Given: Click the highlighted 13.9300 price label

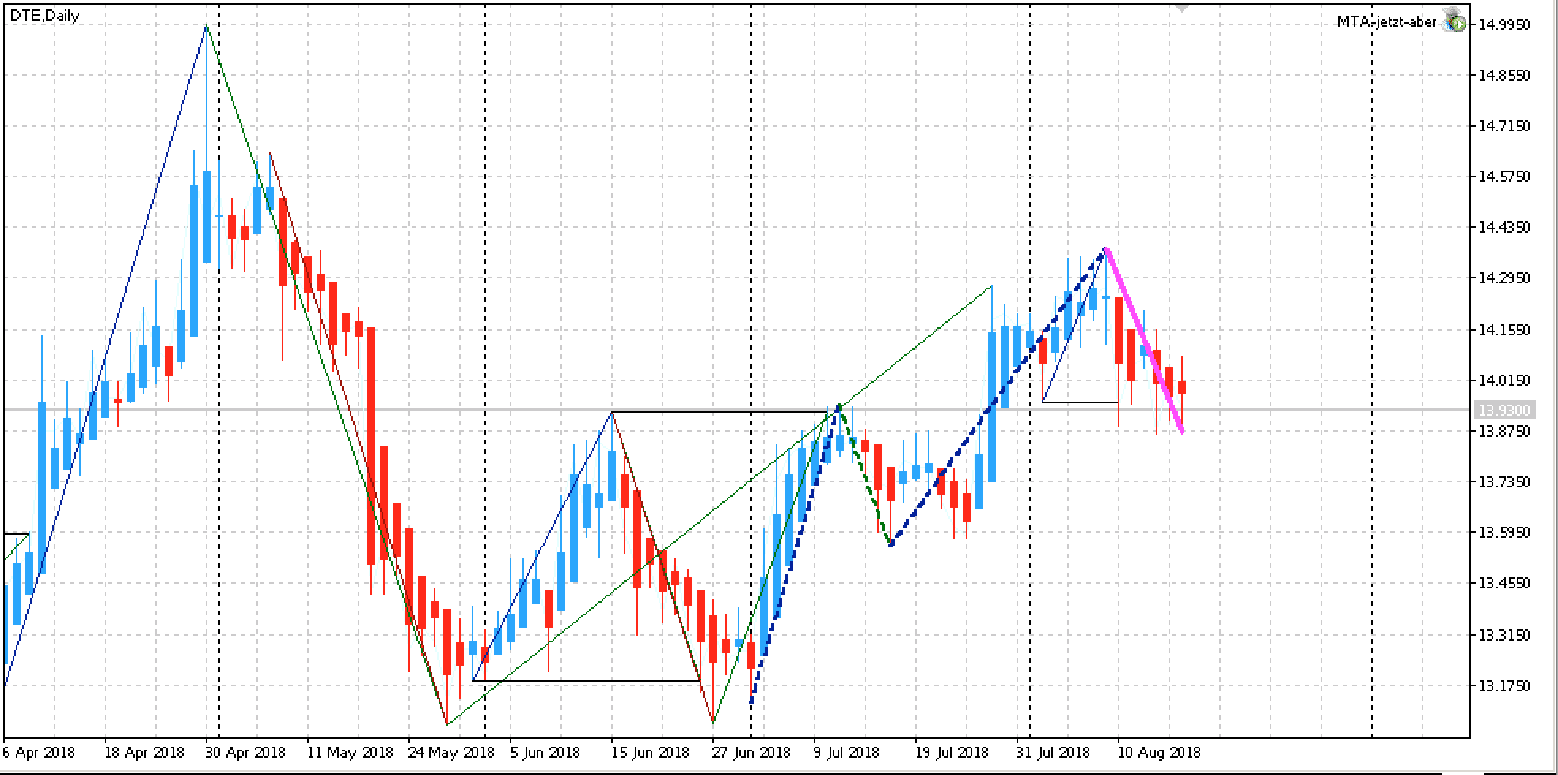Looking at the screenshot, I should point(1504,410).
